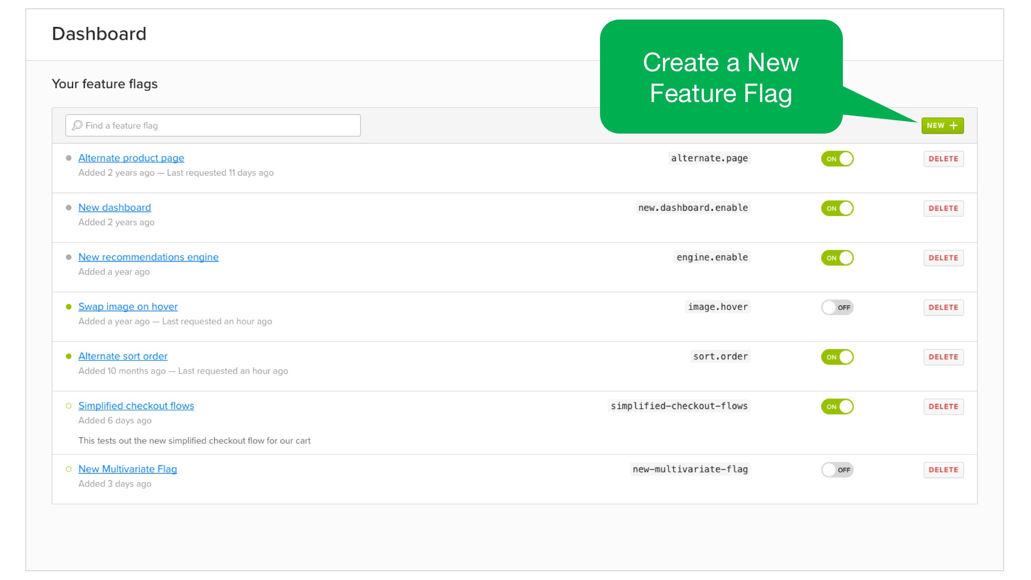The image size is (1031, 580).
Task: Click status dot beside Alternate sort order
Action: (69, 356)
